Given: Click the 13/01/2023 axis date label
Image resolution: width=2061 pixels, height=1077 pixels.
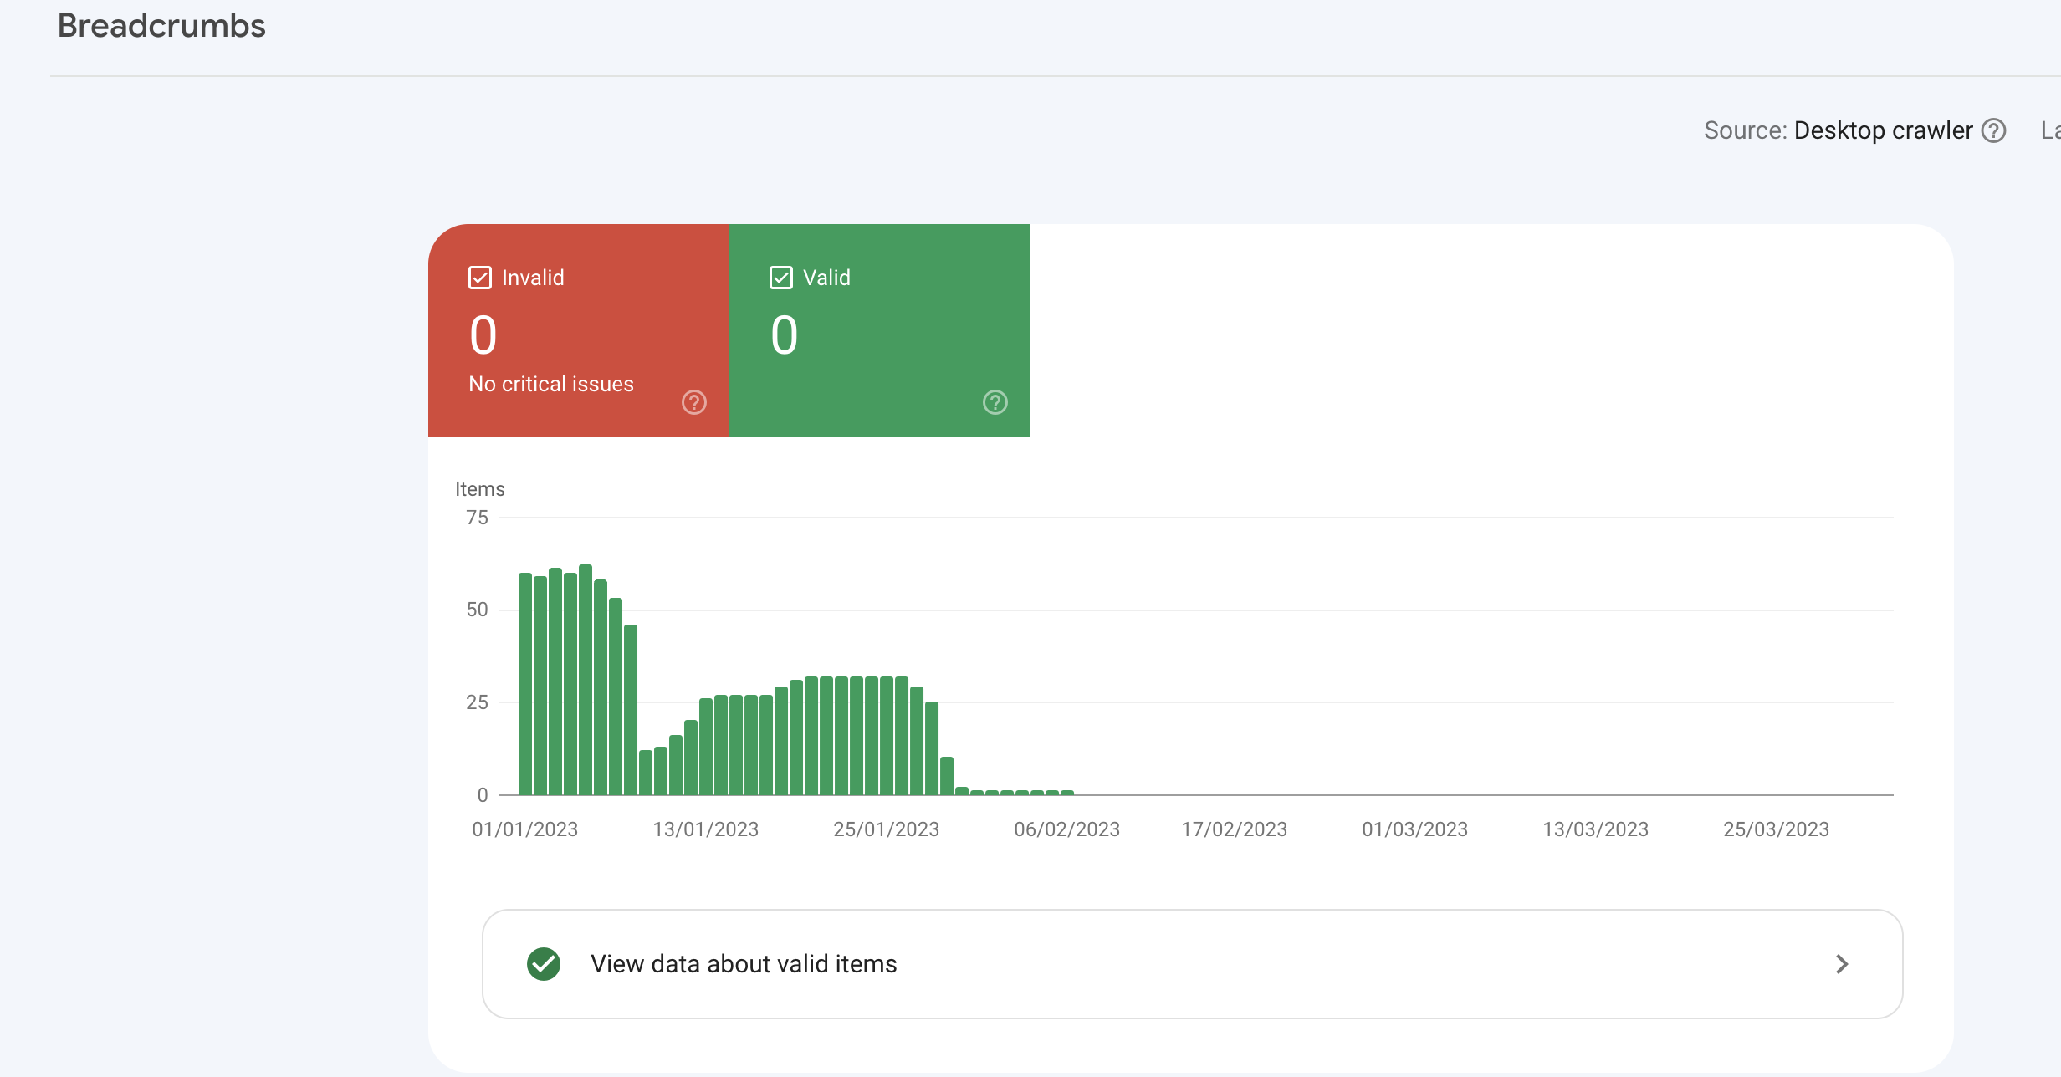Looking at the screenshot, I should point(706,829).
